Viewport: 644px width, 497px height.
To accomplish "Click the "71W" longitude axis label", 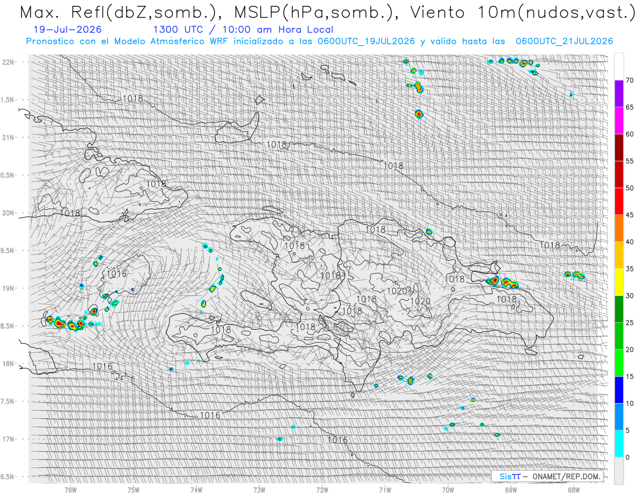I will coord(385,490).
